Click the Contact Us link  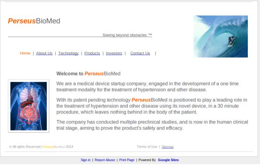[140, 53]
